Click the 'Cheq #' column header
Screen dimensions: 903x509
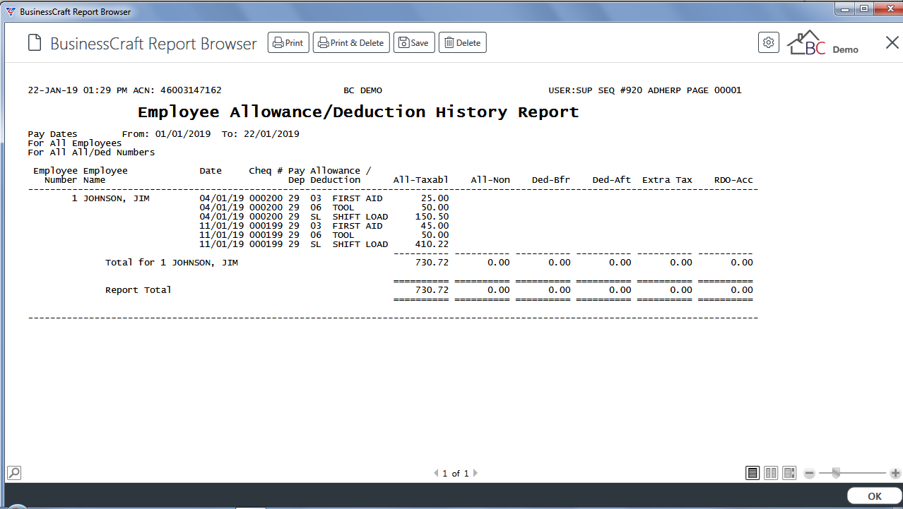coord(266,171)
